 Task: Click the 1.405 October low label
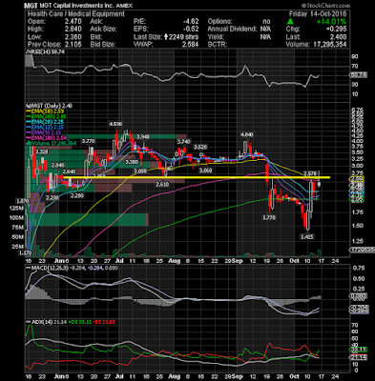[307, 237]
